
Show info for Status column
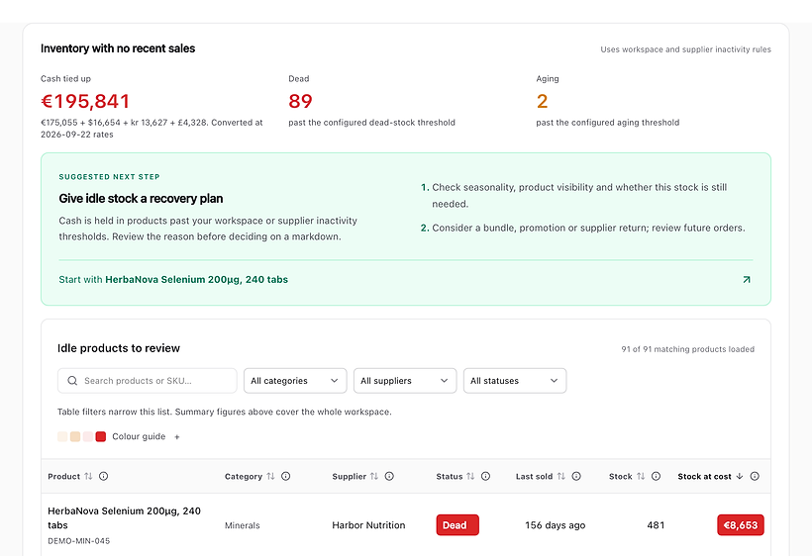coord(486,476)
